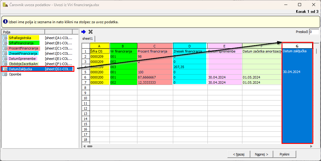Click the cell '0000199'
This screenshot has height=161, width=321.
pos(100,67)
